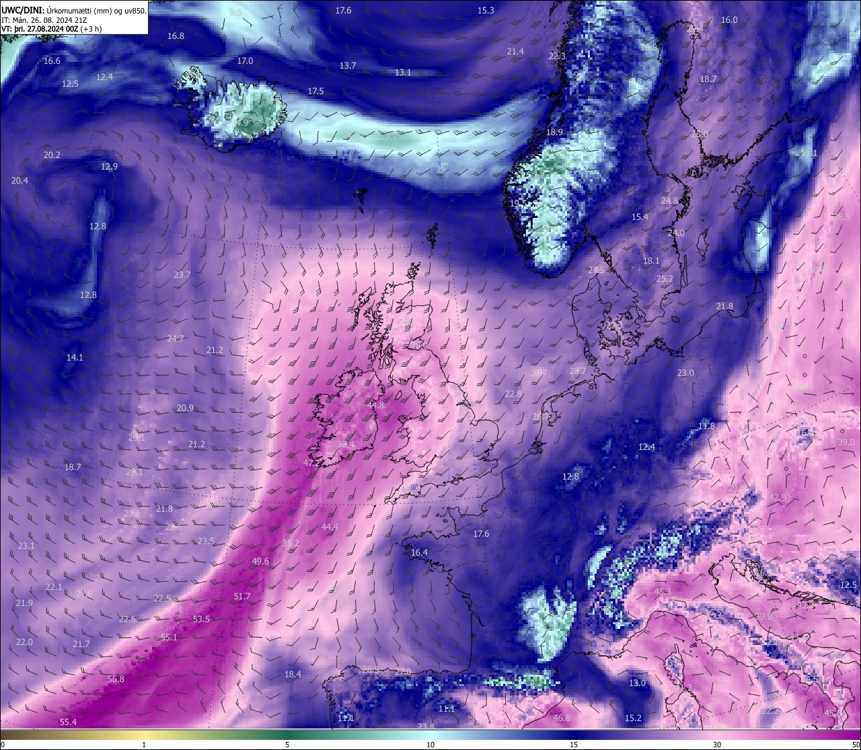Click the 23.8 value at the bottom
The image size is (861, 750).
tap(426, 726)
